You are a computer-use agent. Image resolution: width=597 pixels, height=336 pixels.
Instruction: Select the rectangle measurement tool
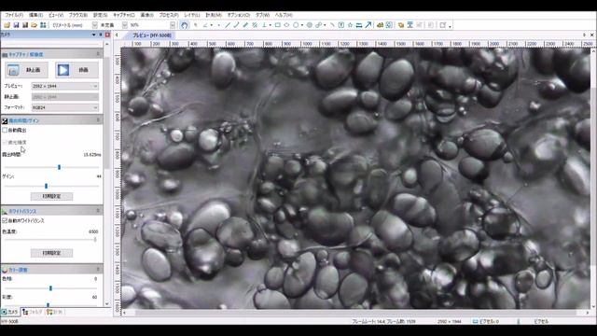coord(278,25)
